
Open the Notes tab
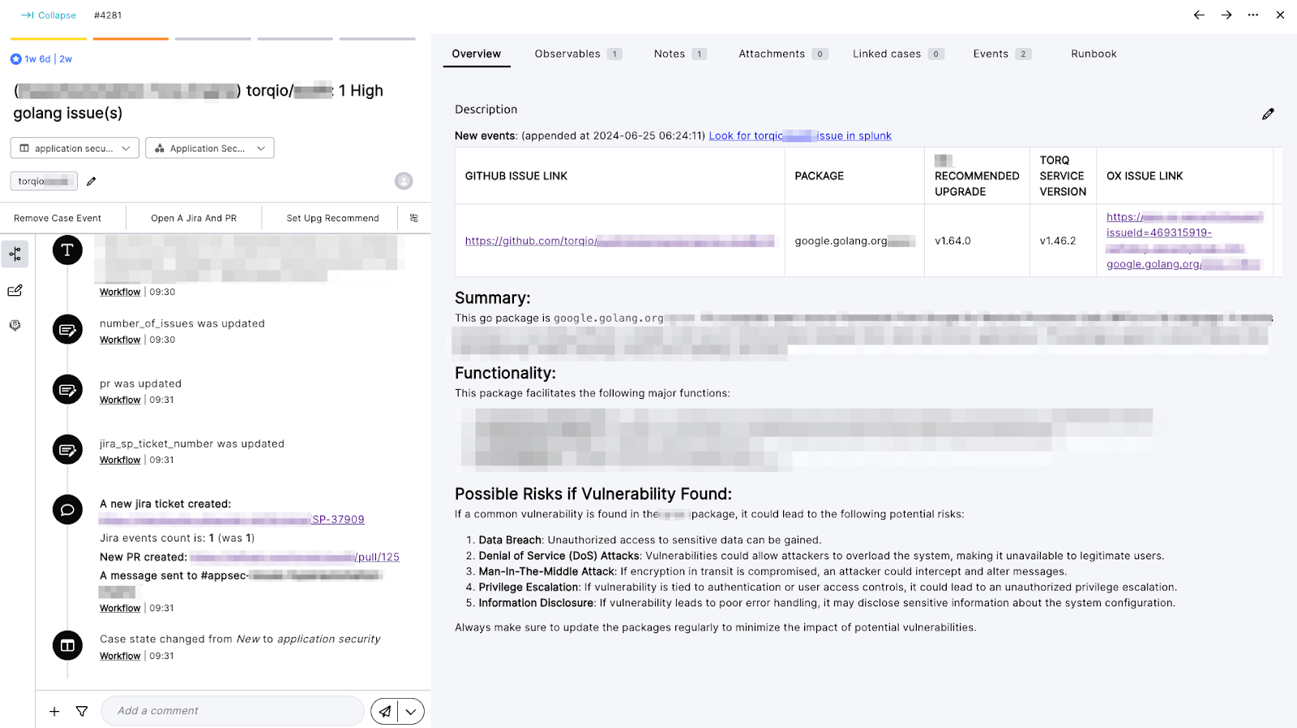point(680,54)
